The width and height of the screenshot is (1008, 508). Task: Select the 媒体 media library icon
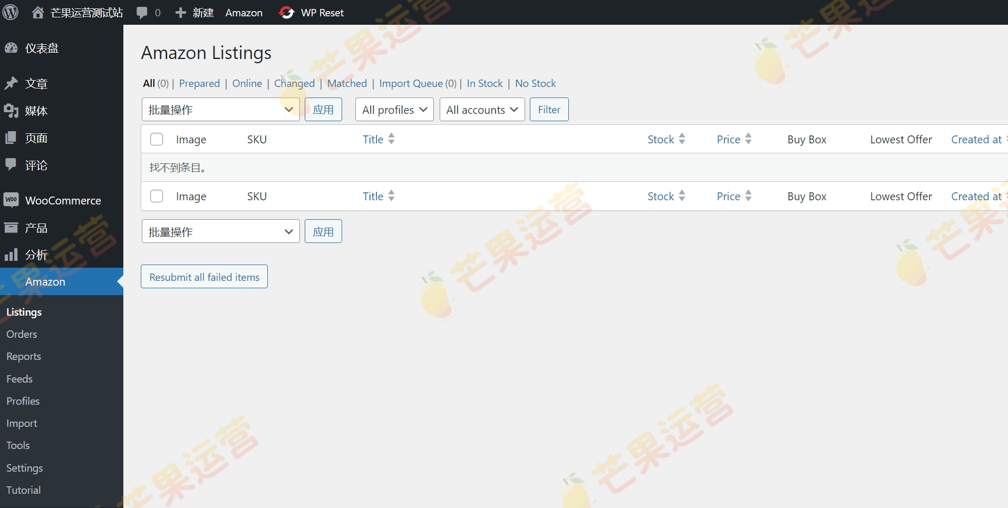pos(11,111)
